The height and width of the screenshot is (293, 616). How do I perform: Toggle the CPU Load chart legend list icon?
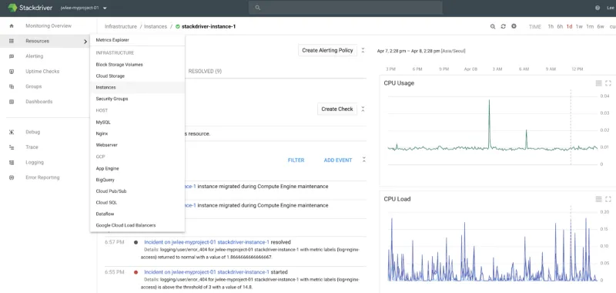pos(599,199)
